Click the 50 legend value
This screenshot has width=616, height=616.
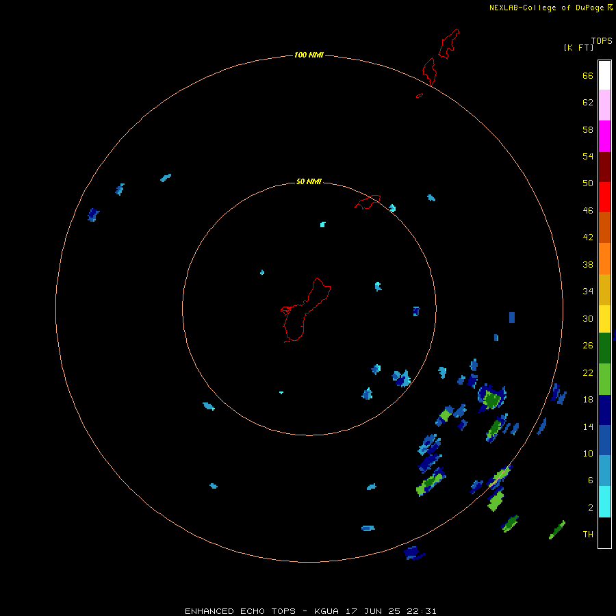[x=588, y=183]
